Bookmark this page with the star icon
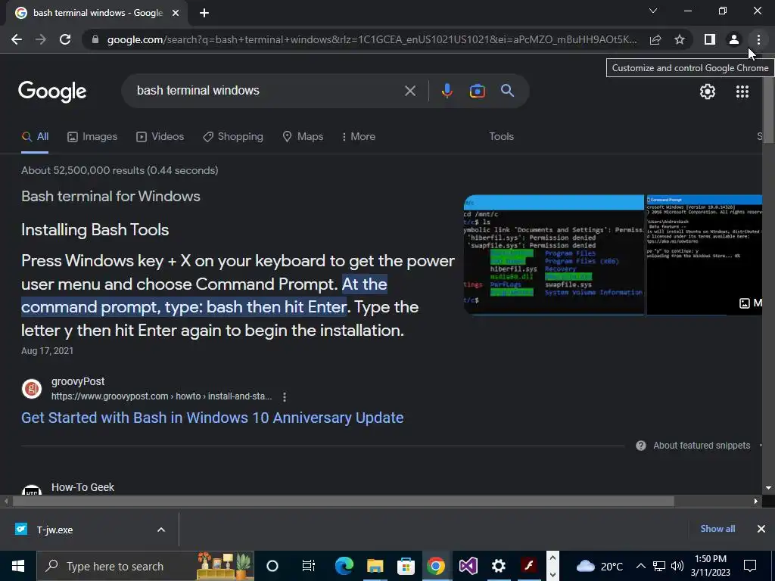The image size is (775, 581). pos(680,39)
